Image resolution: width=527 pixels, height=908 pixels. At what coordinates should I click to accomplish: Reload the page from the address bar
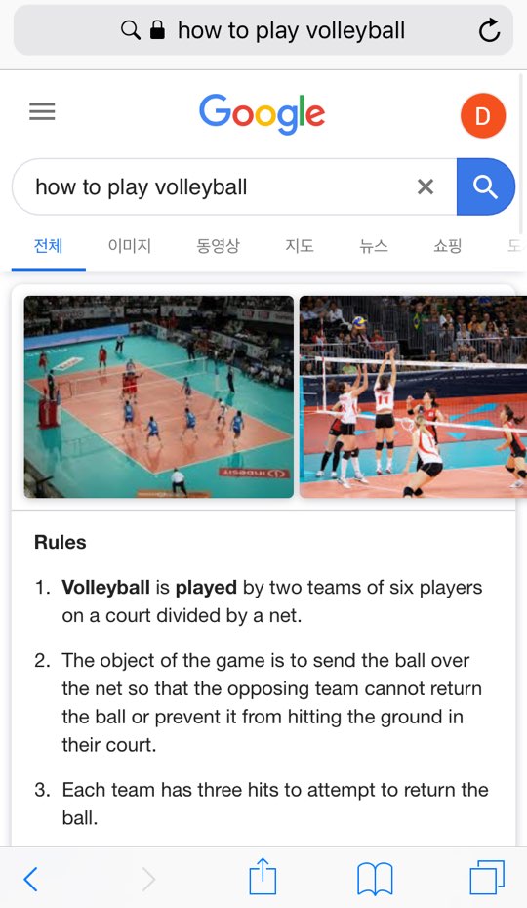point(489,30)
